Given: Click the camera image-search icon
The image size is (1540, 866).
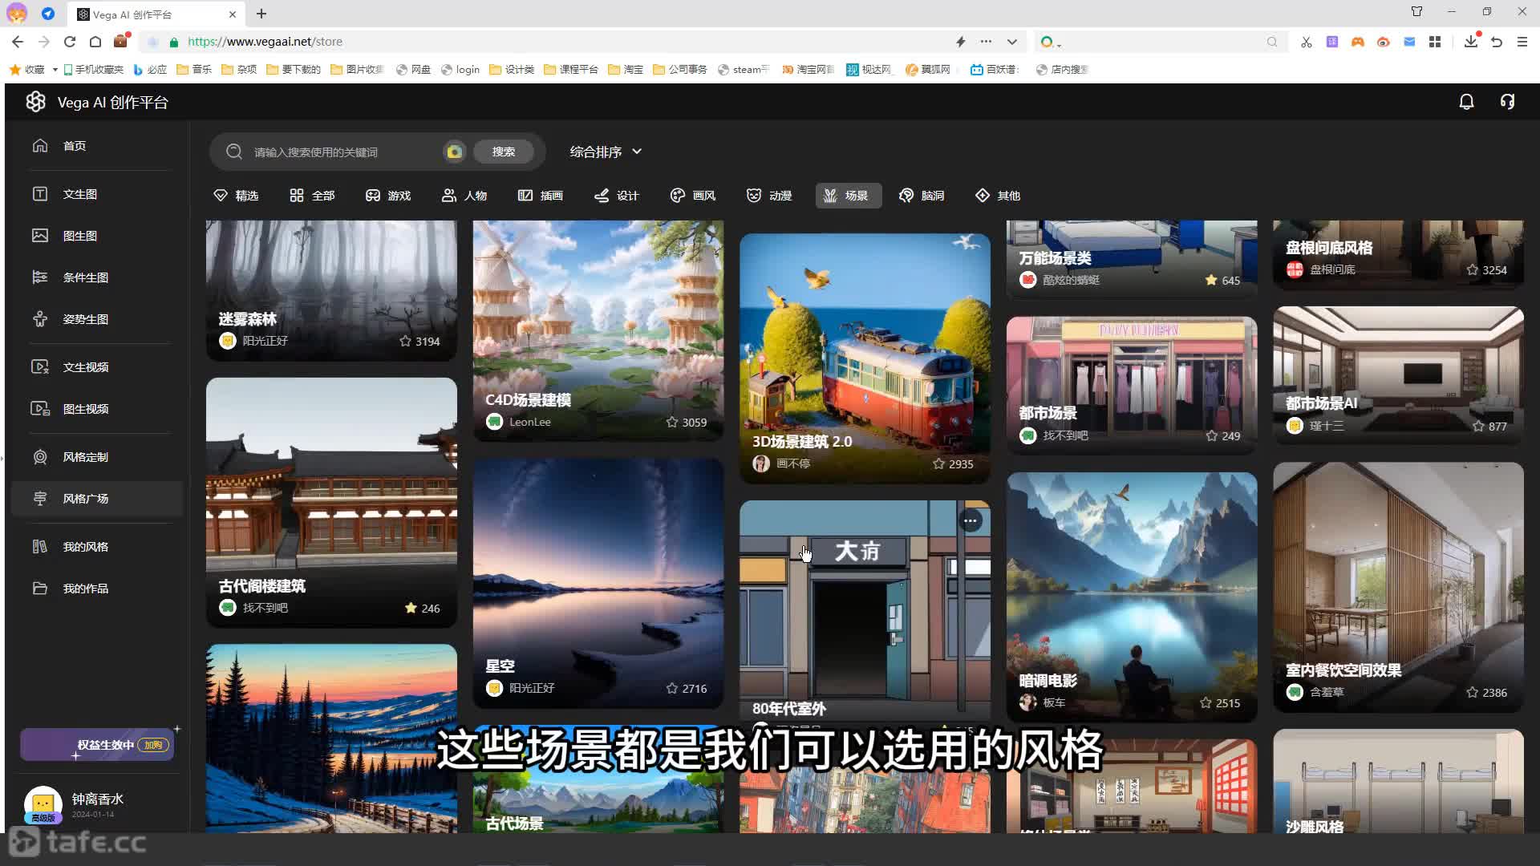Looking at the screenshot, I should [x=454, y=152].
